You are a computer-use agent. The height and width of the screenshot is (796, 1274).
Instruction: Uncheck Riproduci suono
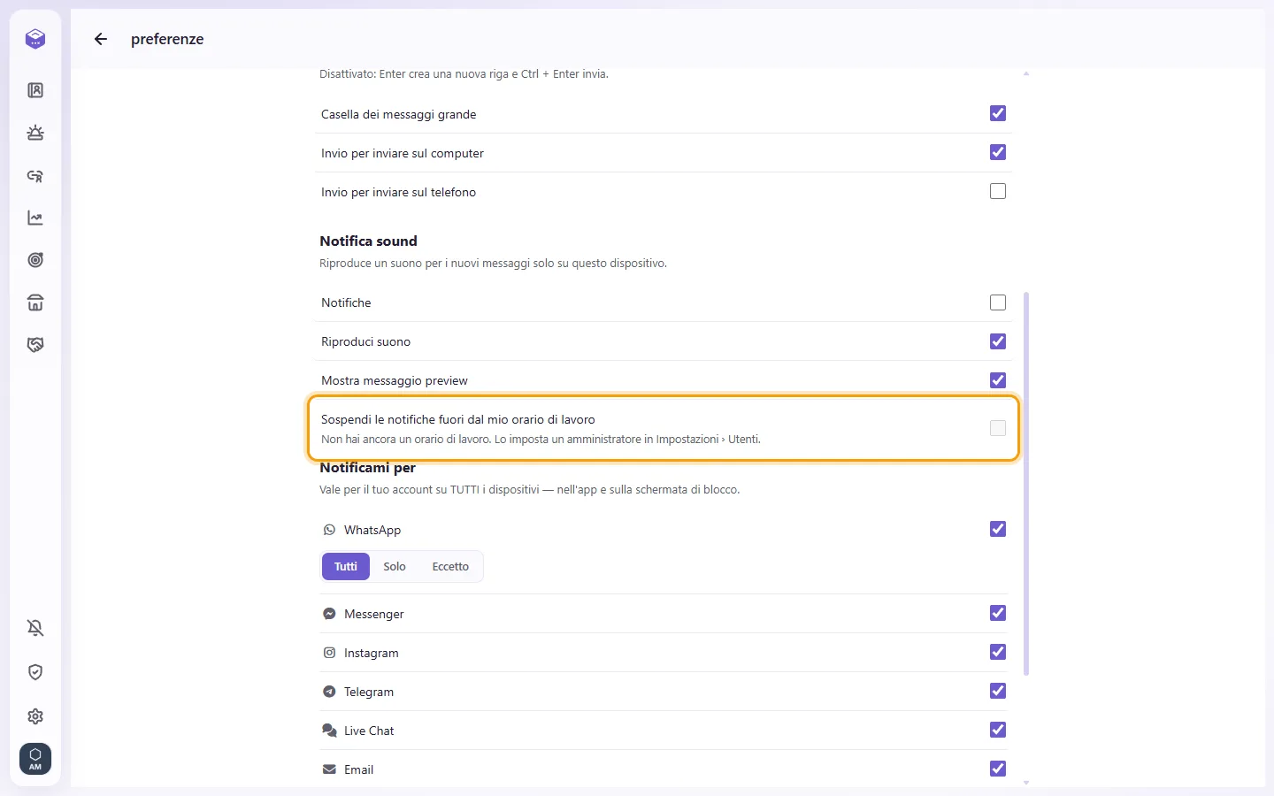998,341
